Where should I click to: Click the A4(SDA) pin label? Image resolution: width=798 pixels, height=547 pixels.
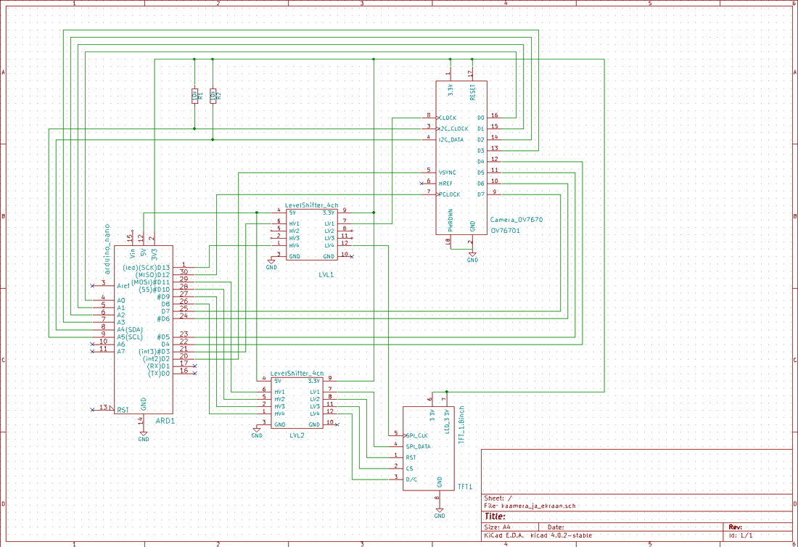(130, 330)
